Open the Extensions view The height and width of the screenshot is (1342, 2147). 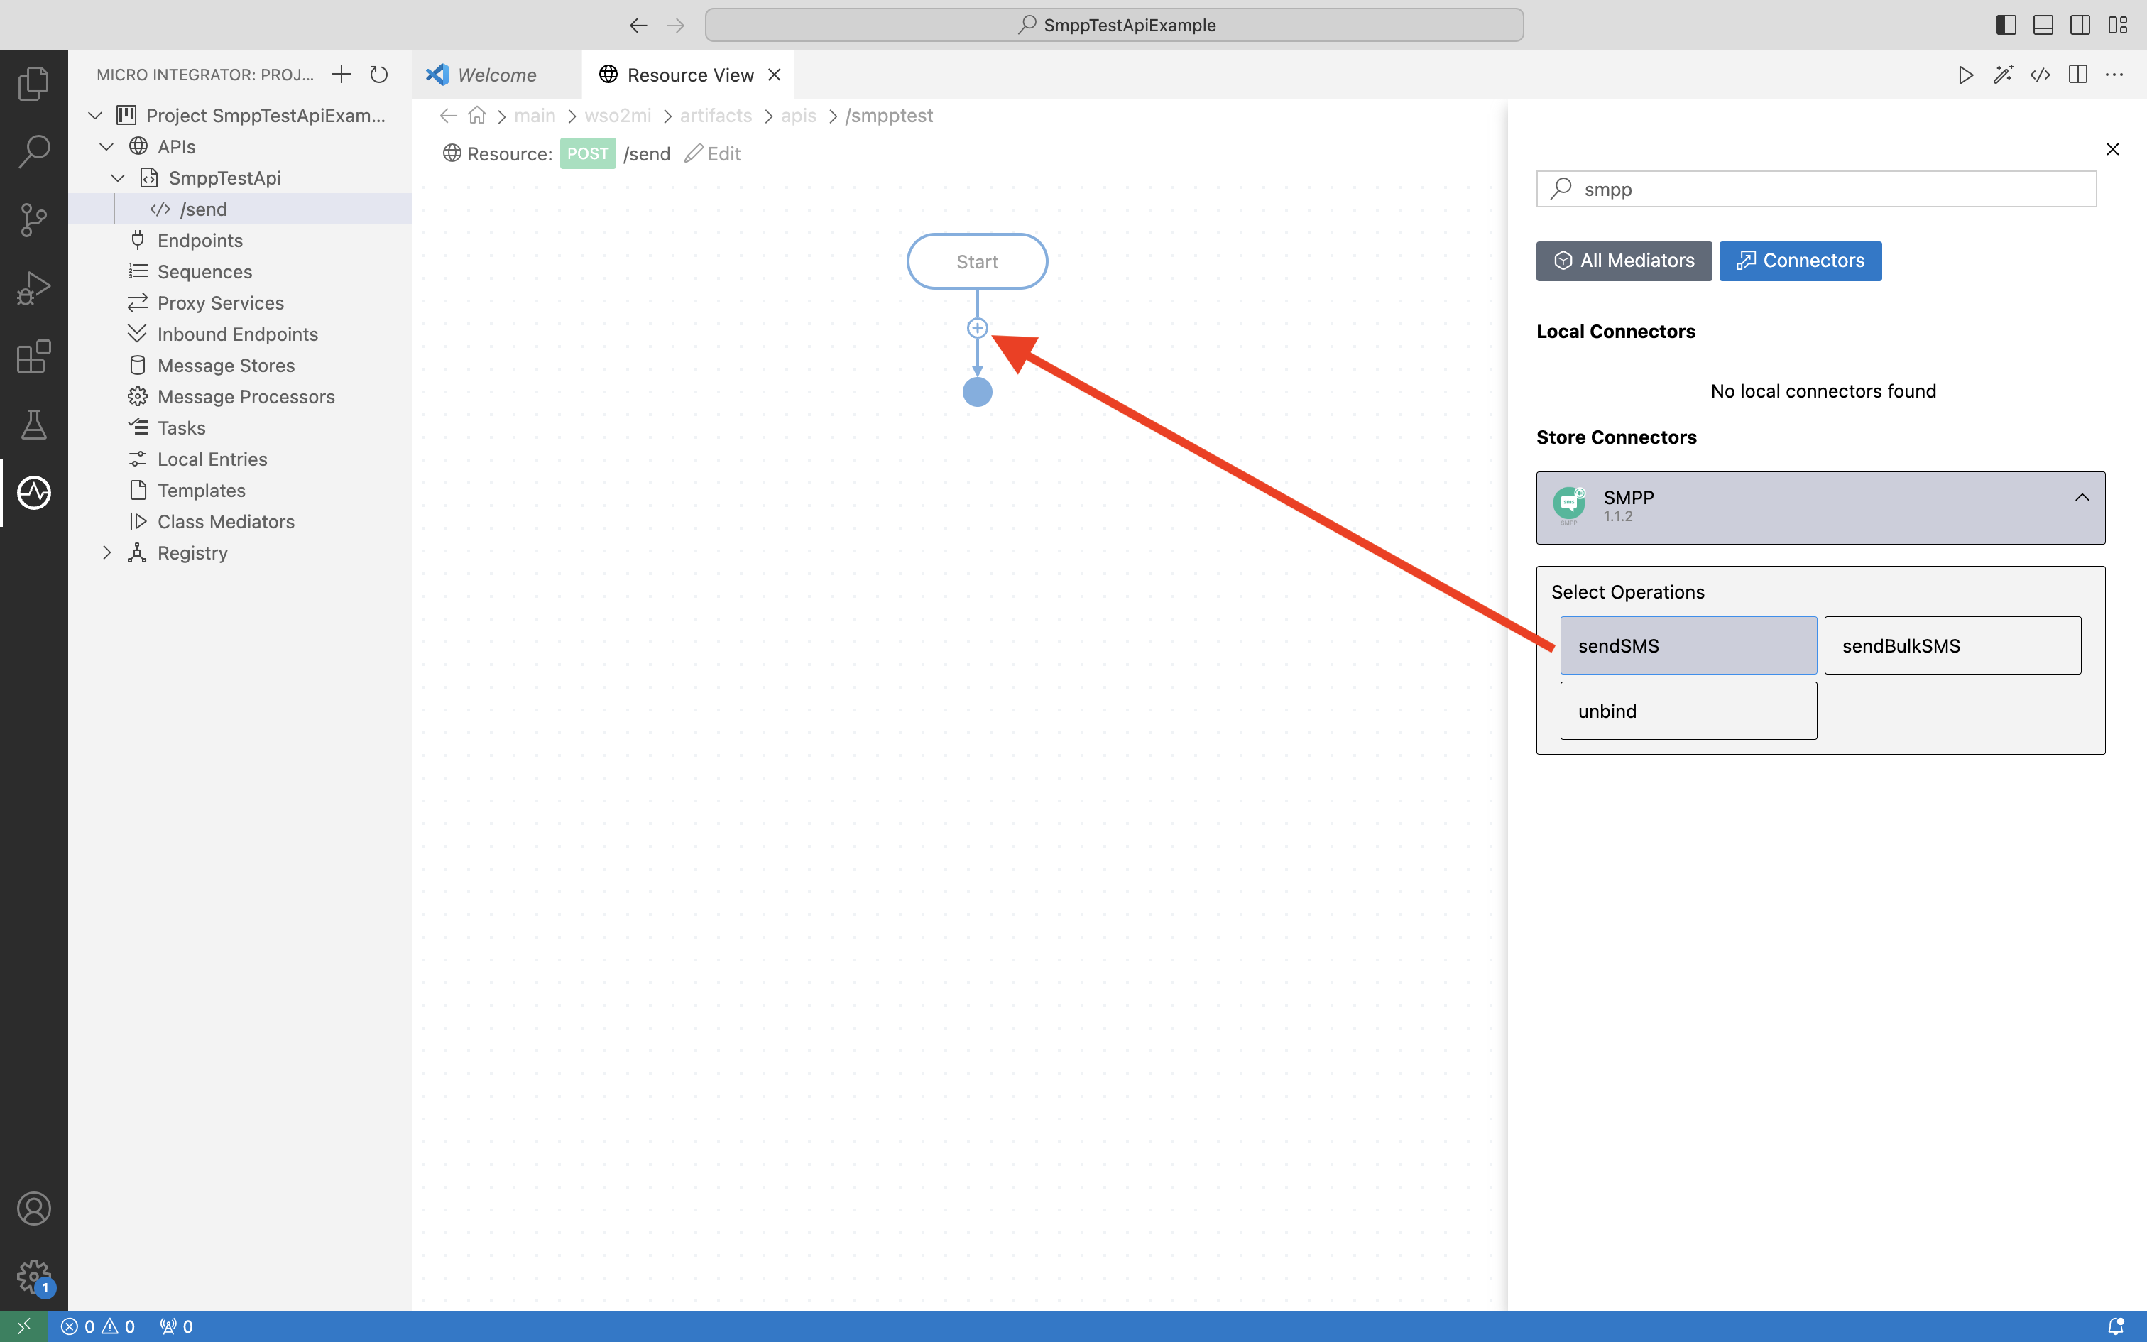33,356
